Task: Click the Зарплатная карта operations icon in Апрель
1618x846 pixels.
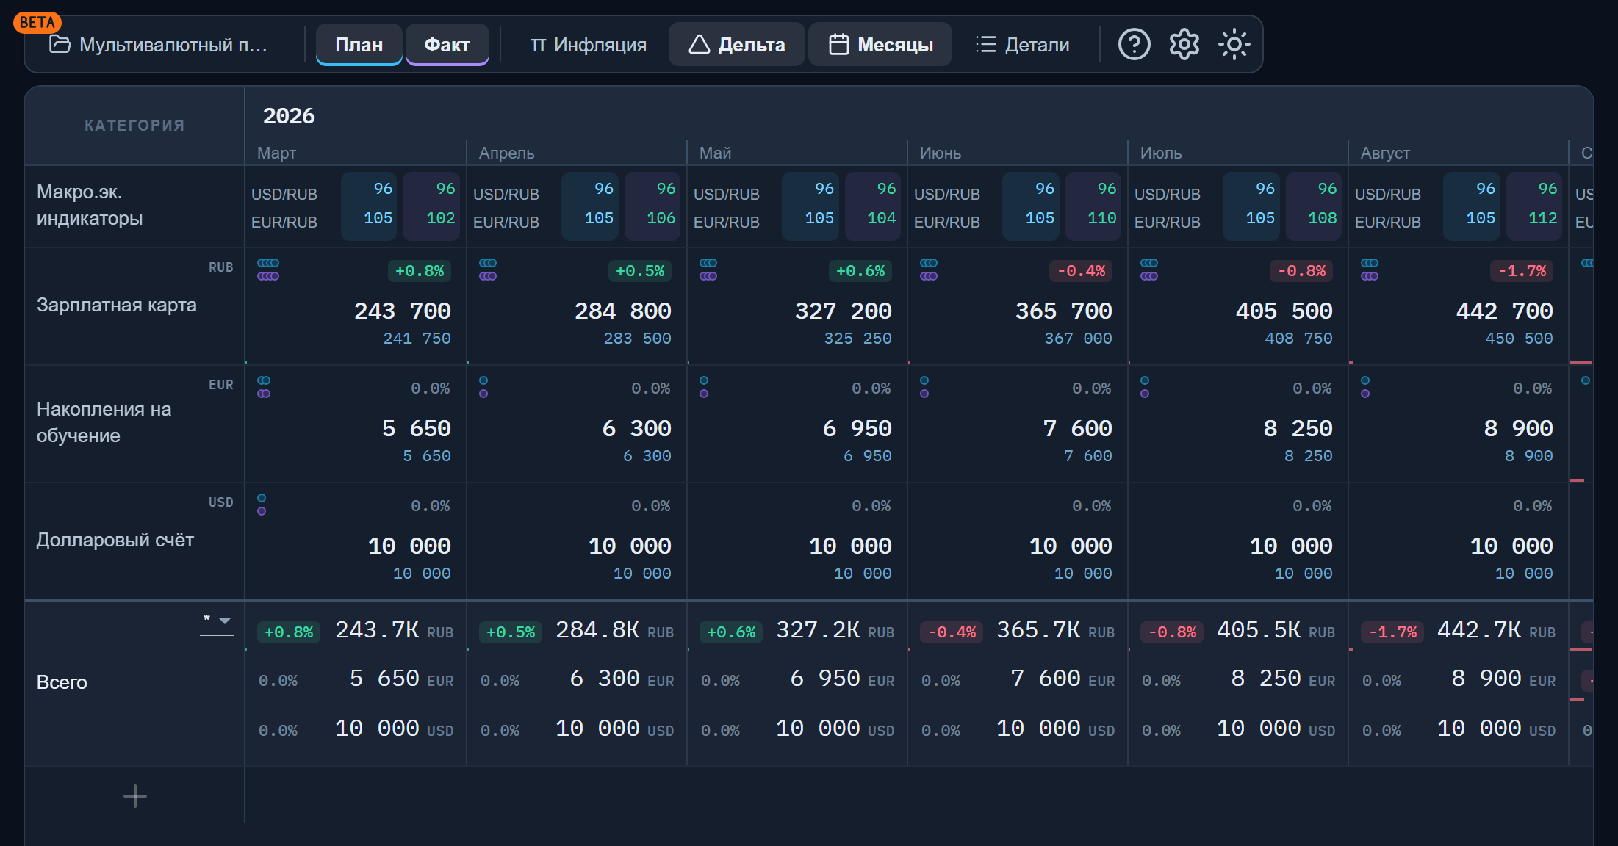Action: point(488,270)
